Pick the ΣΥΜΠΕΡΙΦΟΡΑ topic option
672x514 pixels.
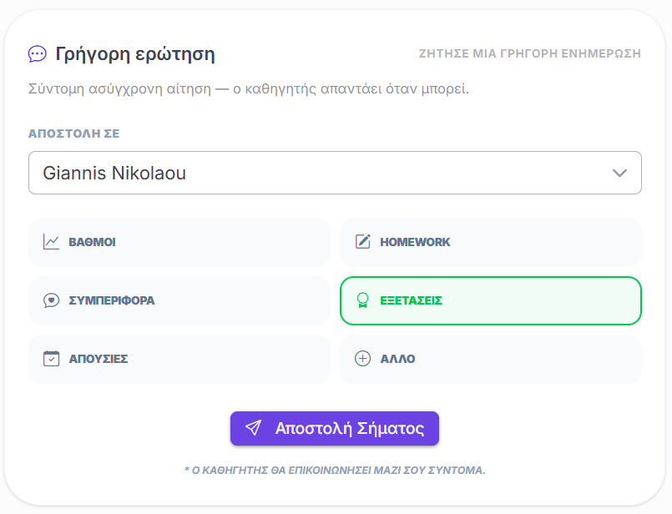(x=179, y=300)
